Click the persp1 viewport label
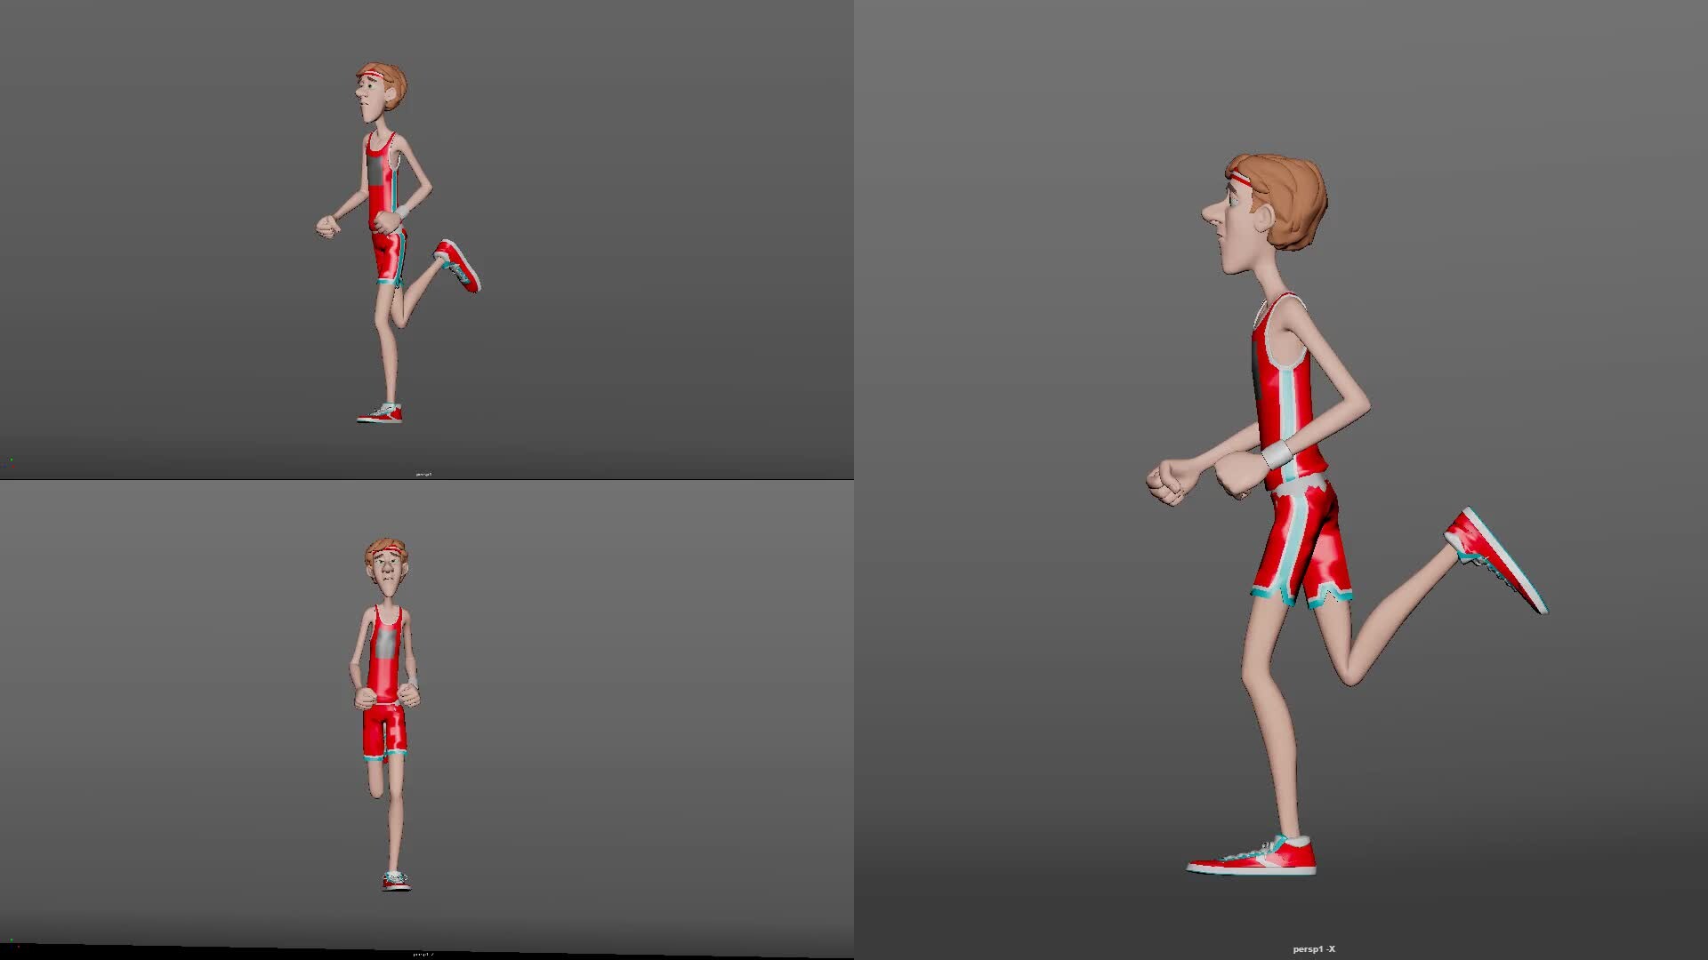Image resolution: width=1708 pixels, height=960 pixels. (423, 474)
